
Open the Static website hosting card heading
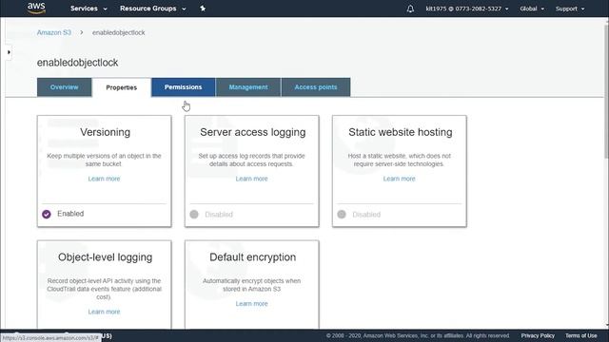401,132
